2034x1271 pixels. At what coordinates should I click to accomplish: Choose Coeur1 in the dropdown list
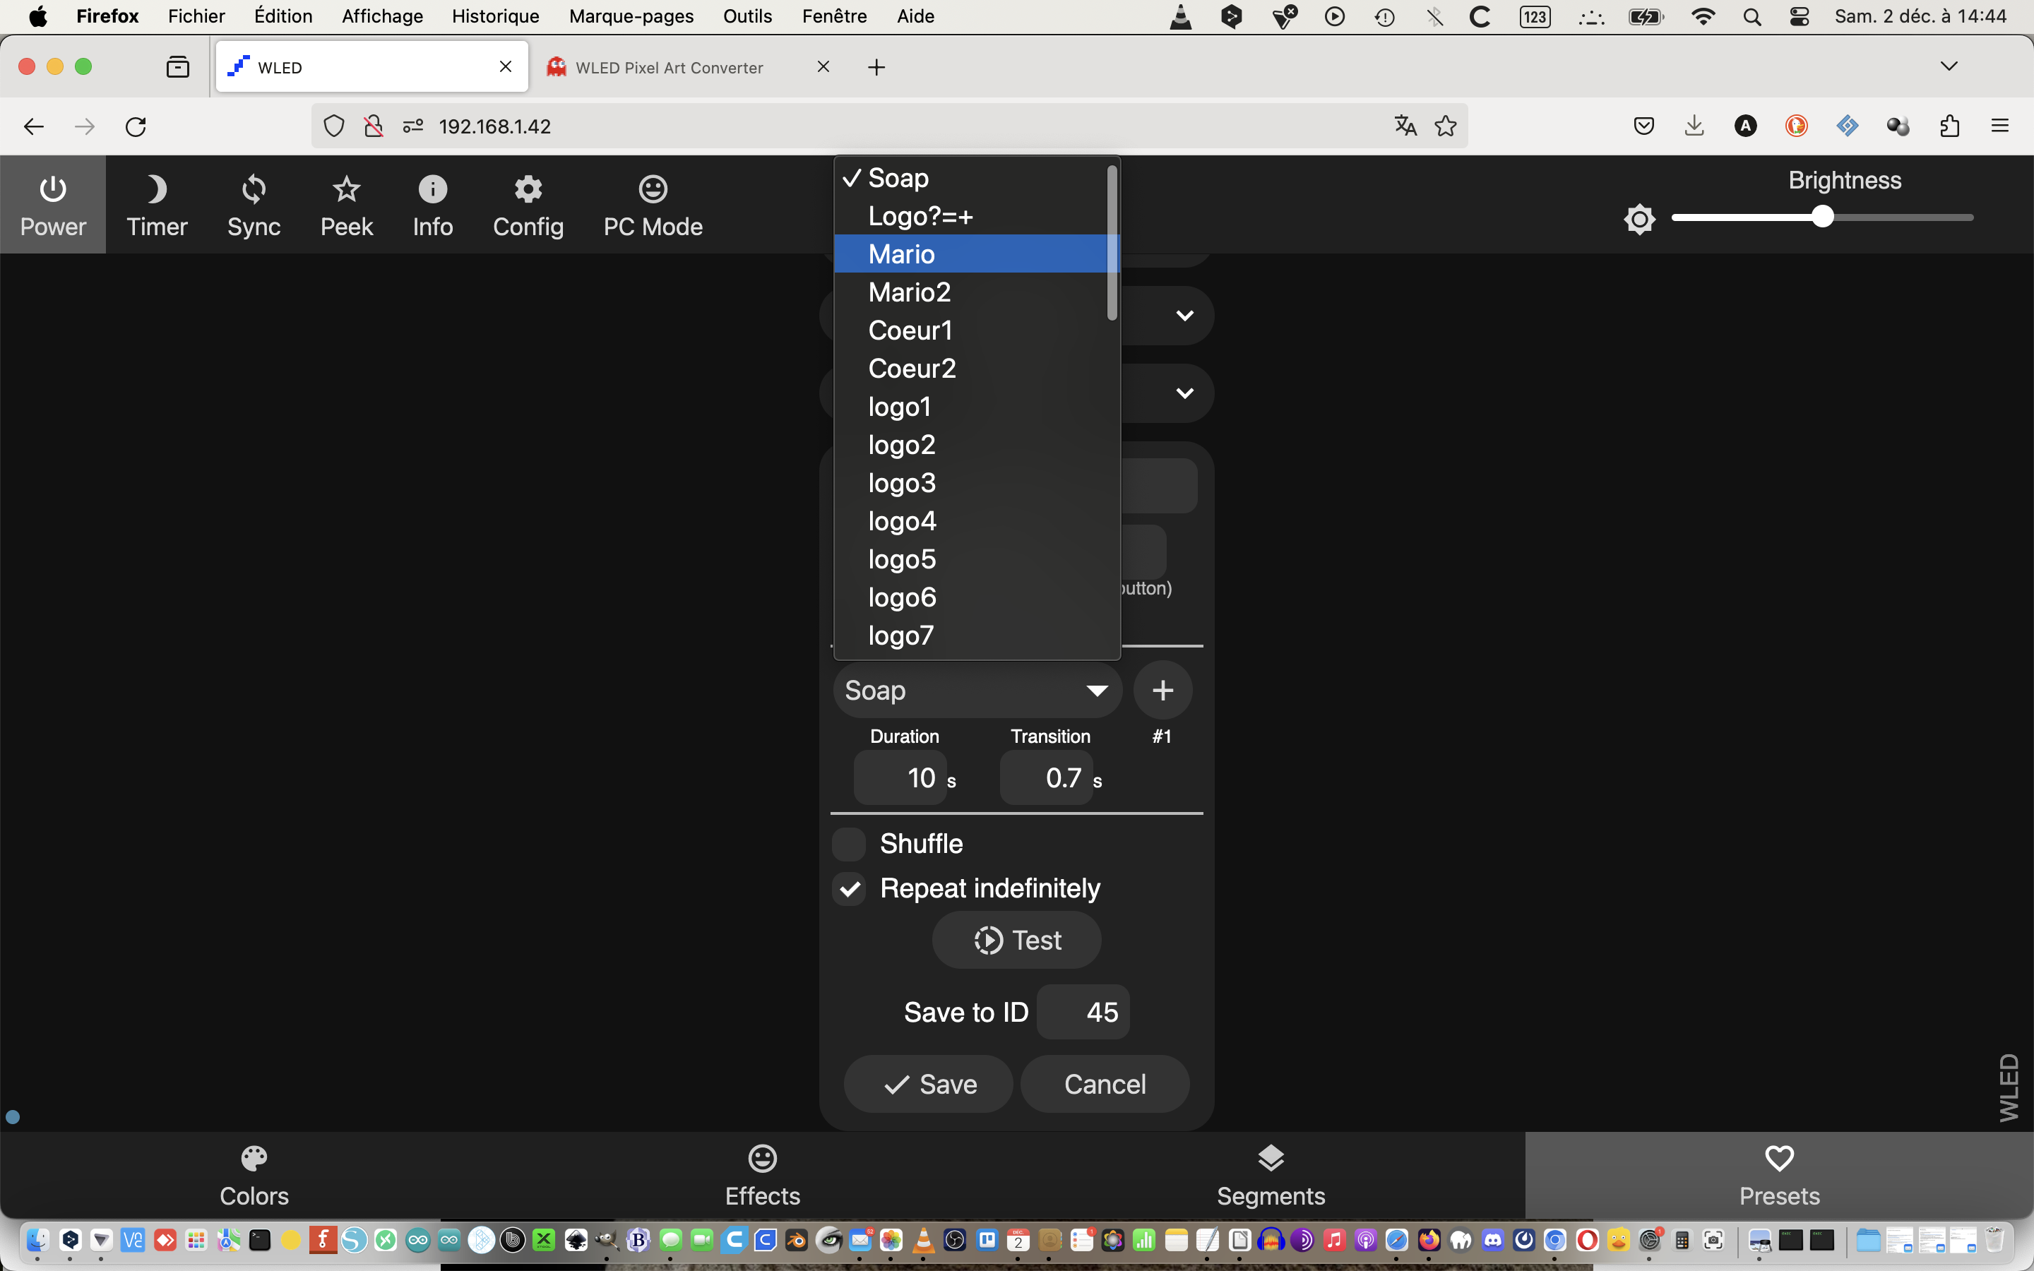[x=973, y=330]
